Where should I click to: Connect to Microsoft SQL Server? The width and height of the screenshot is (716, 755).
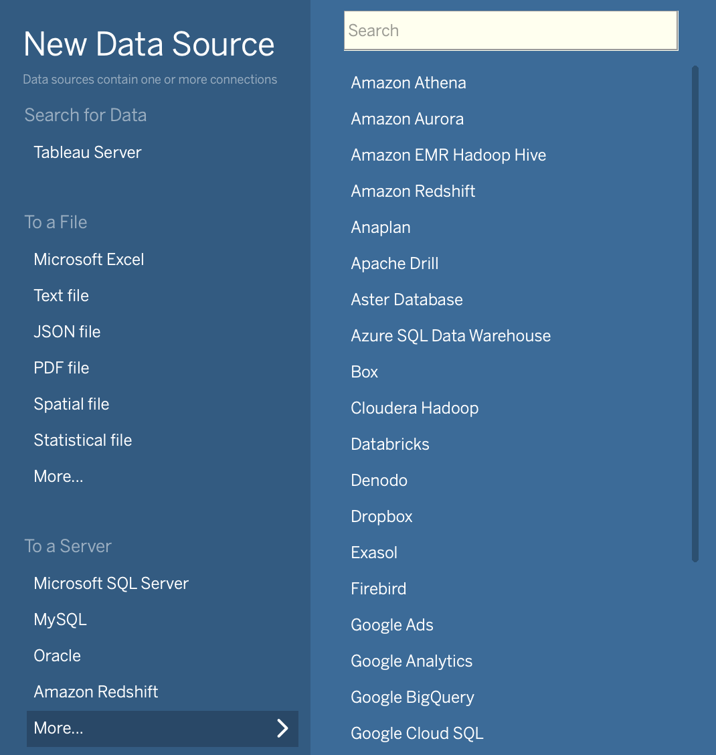[111, 583]
